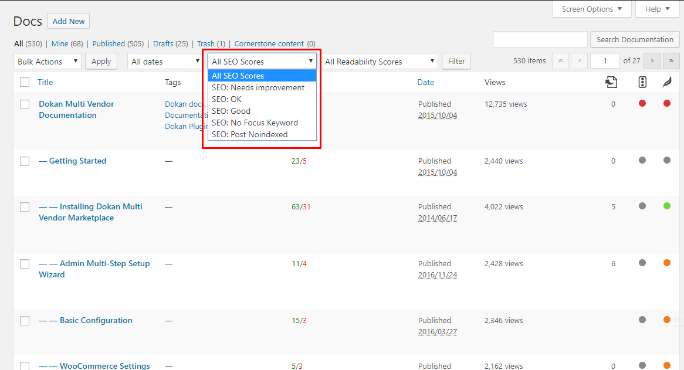Click the outgoing internal links column icon

(x=611, y=82)
